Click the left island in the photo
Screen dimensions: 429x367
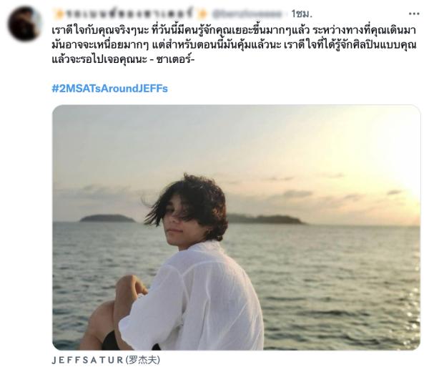[x=107, y=218]
